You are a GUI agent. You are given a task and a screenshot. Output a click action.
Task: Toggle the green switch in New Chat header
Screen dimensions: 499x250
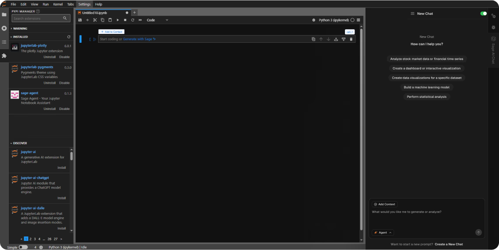click(x=483, y=14)
